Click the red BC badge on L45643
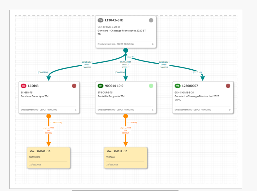Image resolution: width=257 pixels, height=191 pixels. click(x=24, y=86)
